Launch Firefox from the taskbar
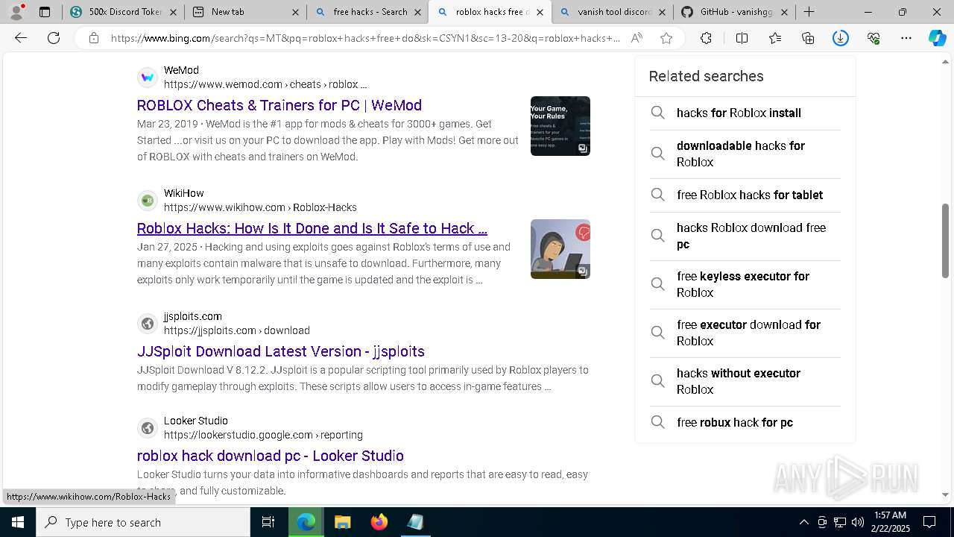 [x=379, y=522]
